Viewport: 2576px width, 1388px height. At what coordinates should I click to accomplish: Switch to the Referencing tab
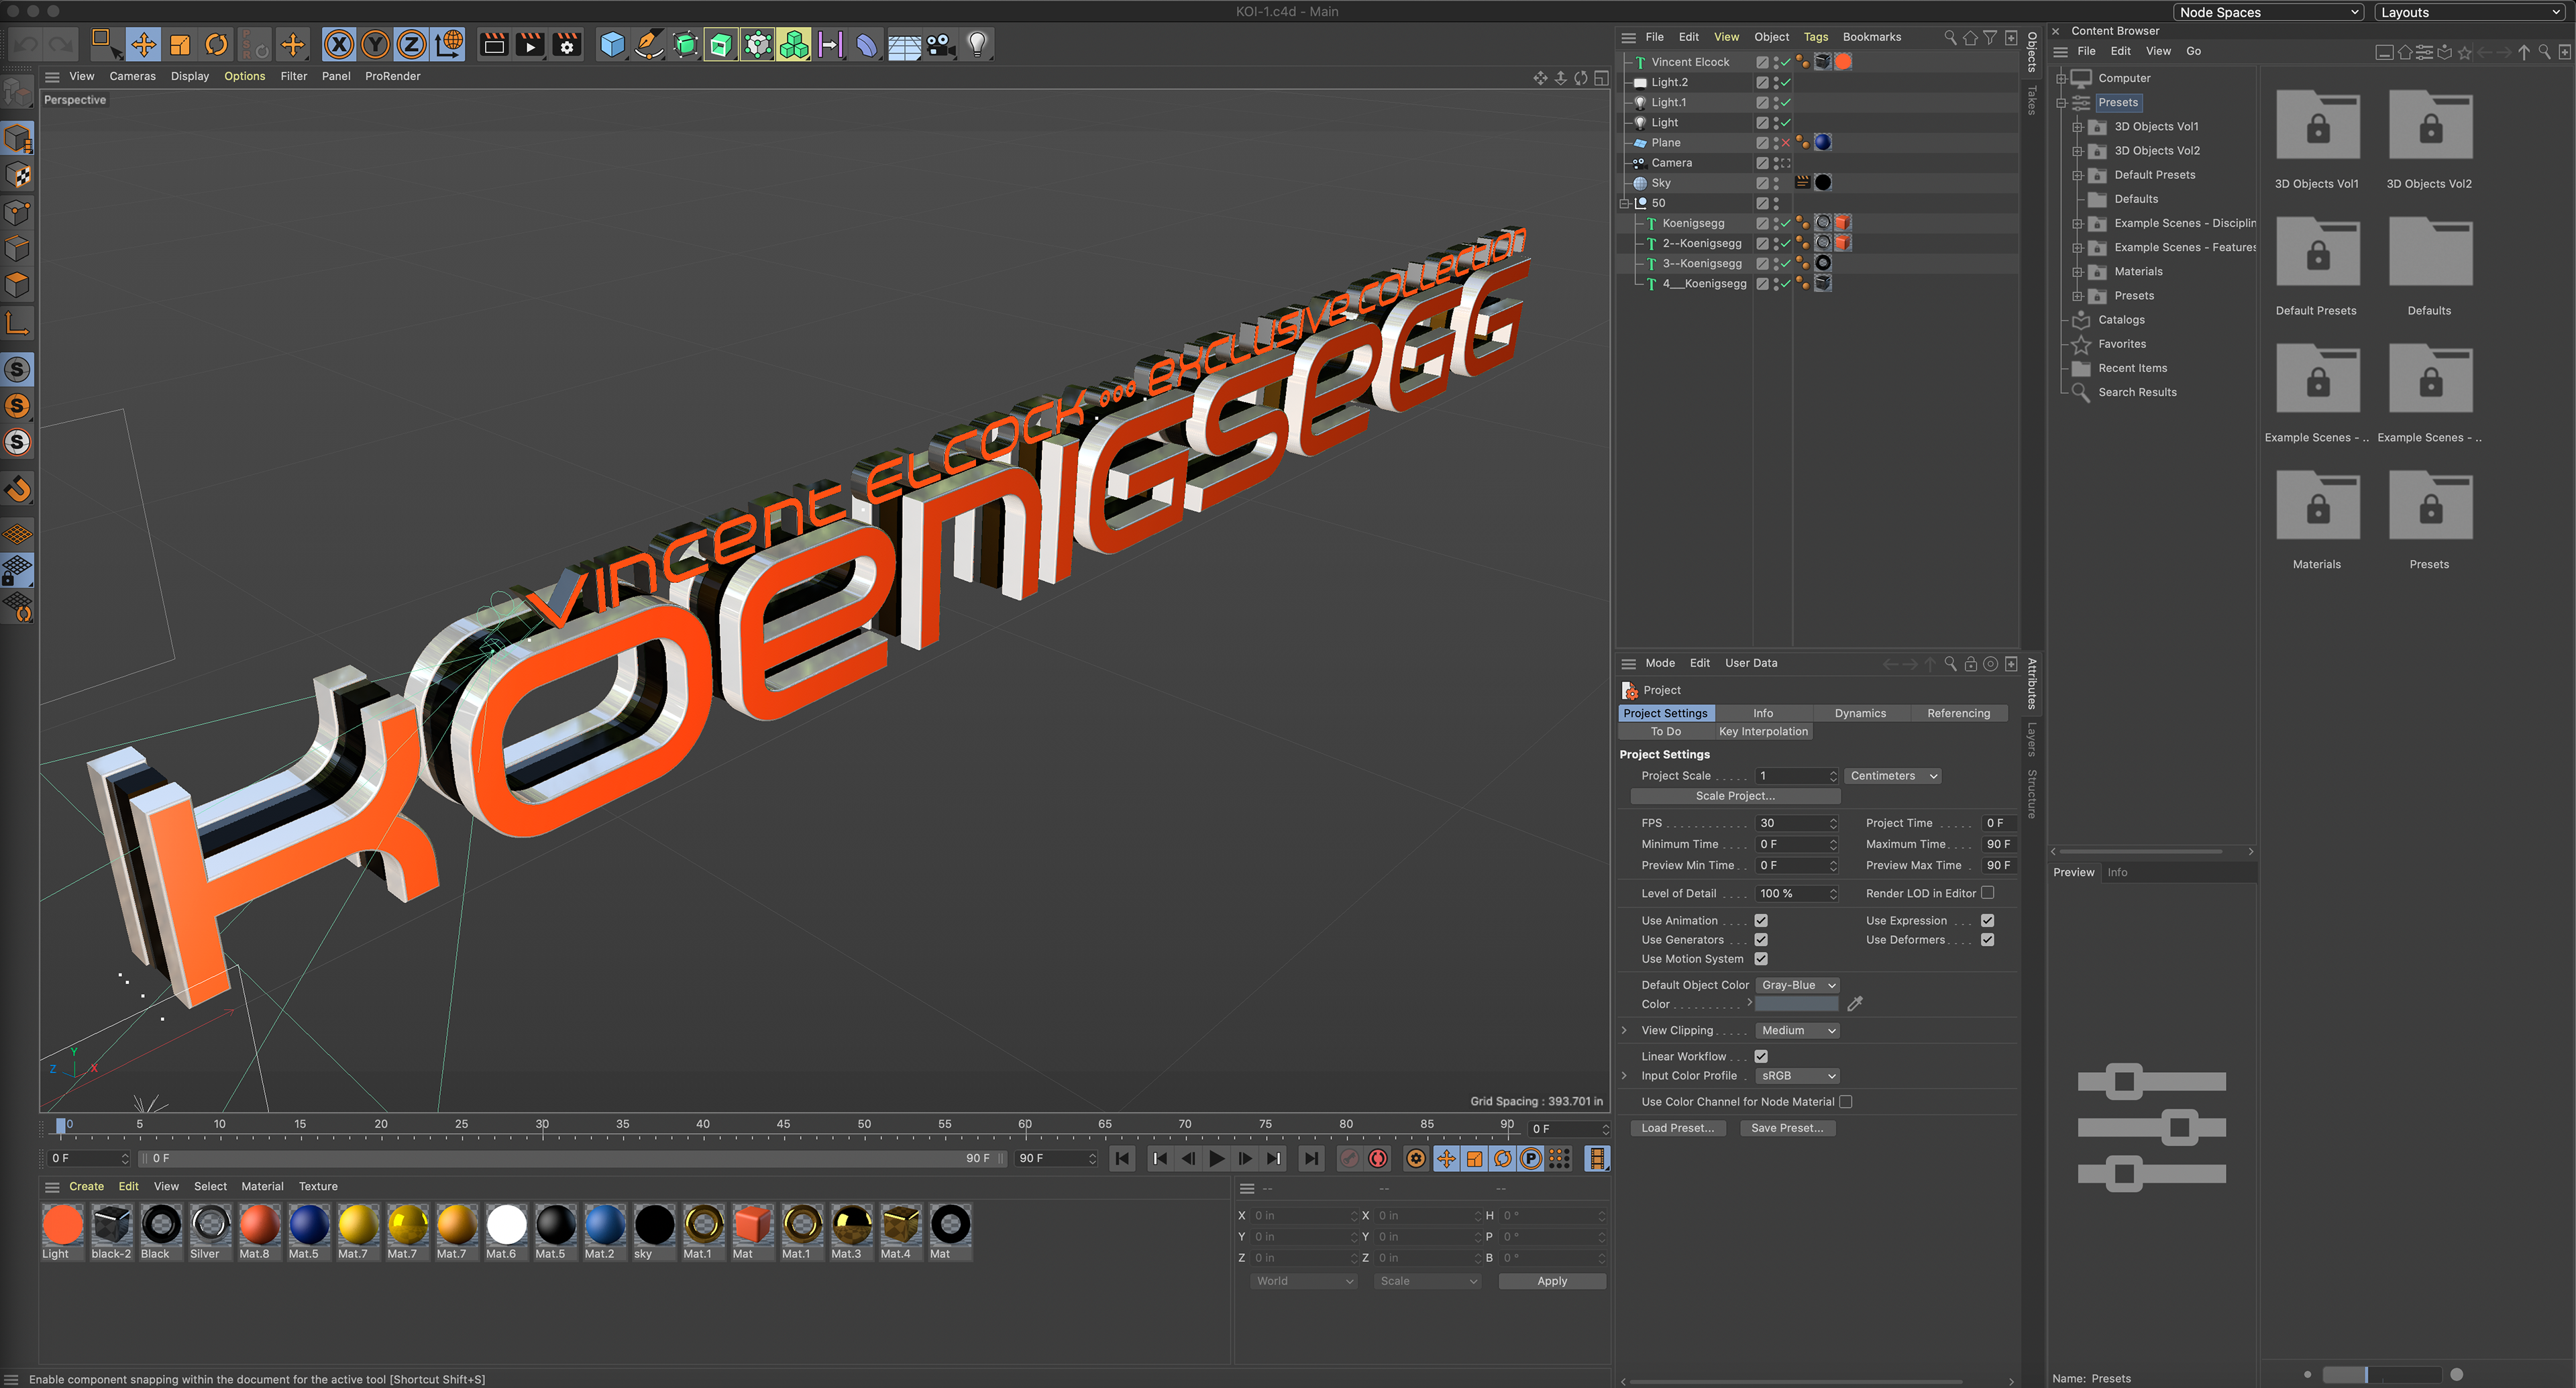[x=1958, y=713]
